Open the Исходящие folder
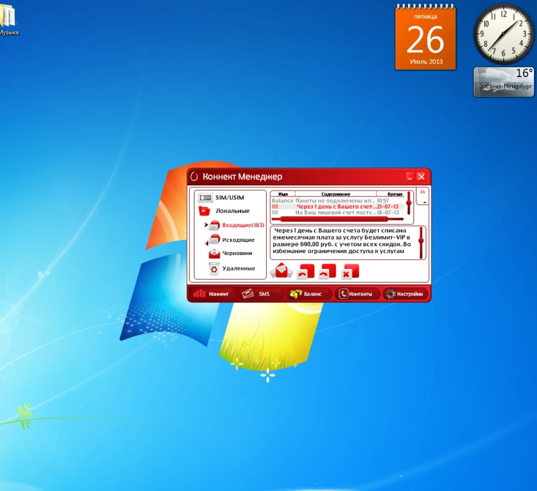 (x=232, y=240)
